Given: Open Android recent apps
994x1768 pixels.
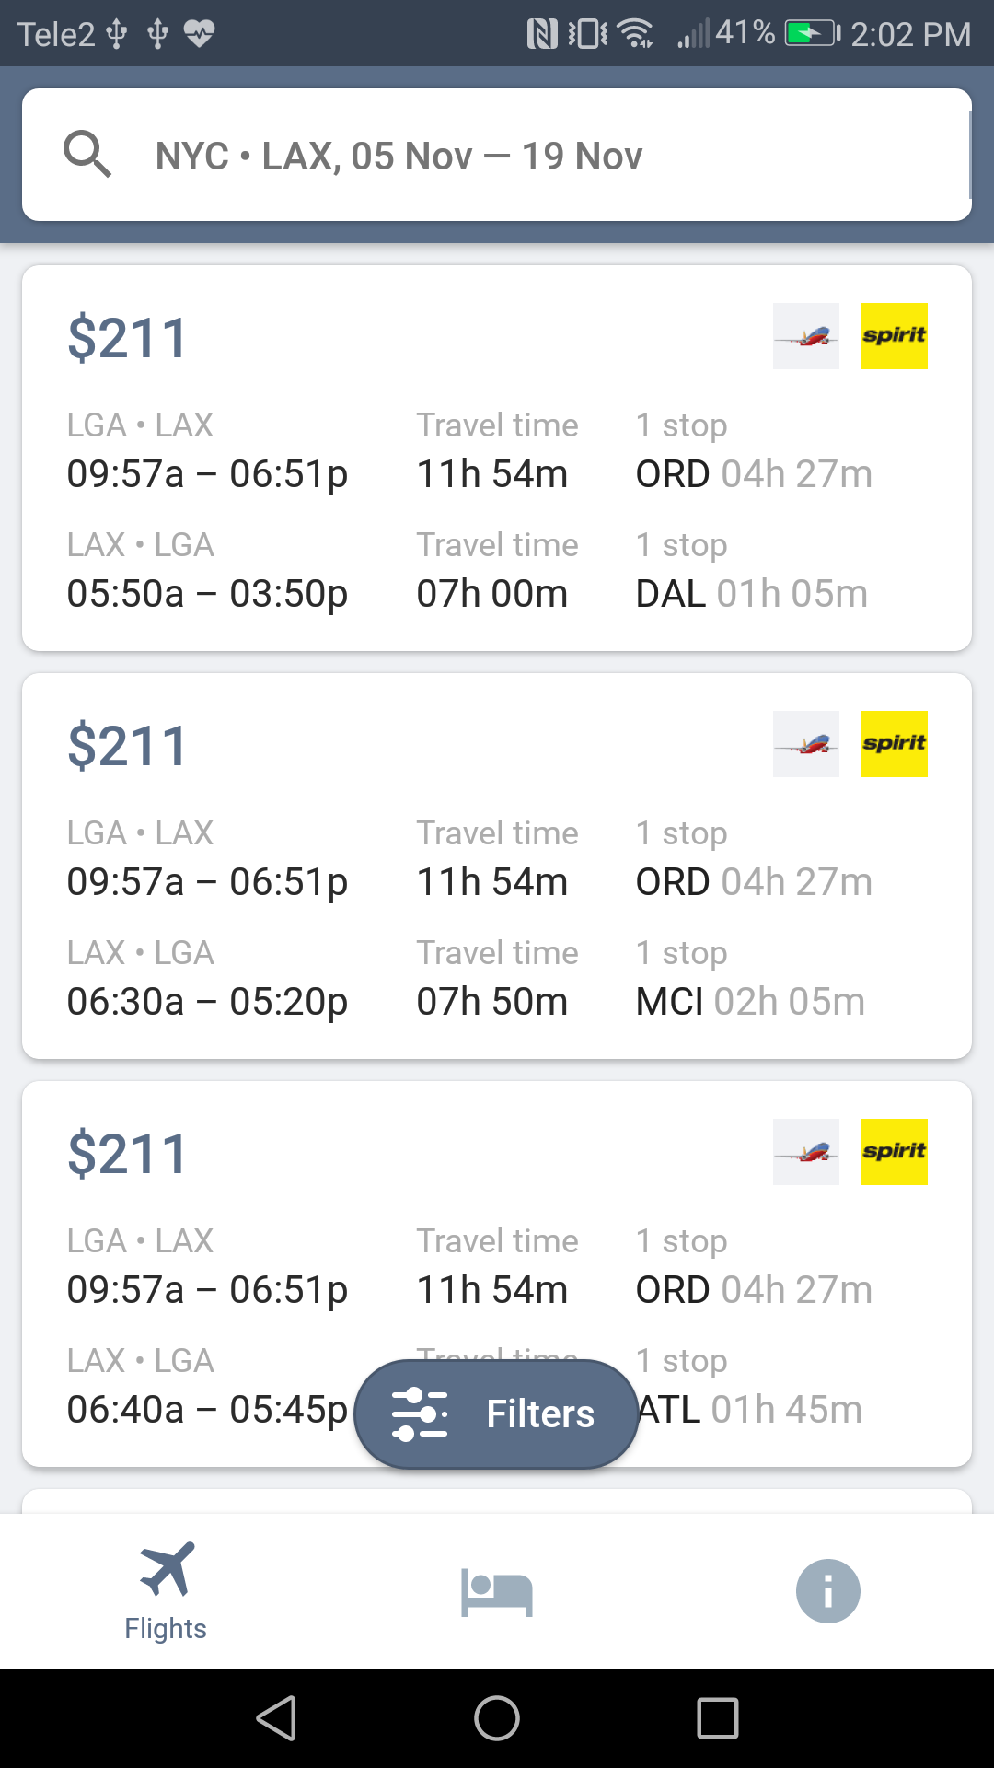Looking at the screenshot, I should click(x=718, y=1718).
